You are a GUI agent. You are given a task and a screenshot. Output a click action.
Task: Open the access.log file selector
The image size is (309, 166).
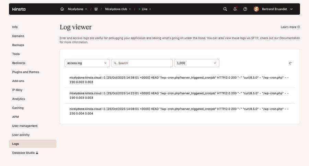coord(87,63)
